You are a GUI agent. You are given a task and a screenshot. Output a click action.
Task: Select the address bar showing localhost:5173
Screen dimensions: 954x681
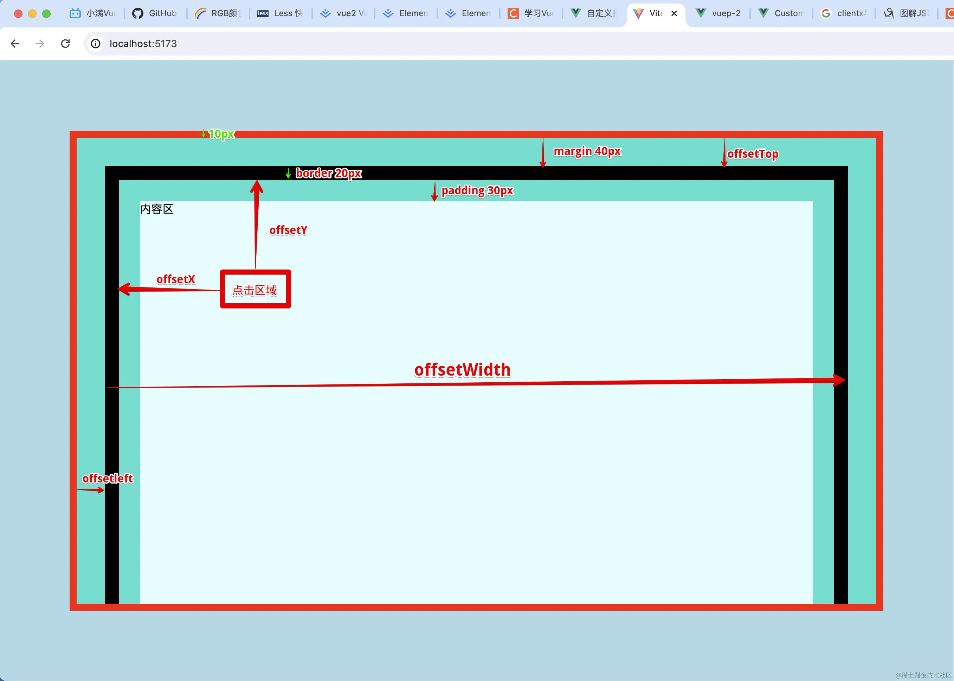click(x=143, y=43)
